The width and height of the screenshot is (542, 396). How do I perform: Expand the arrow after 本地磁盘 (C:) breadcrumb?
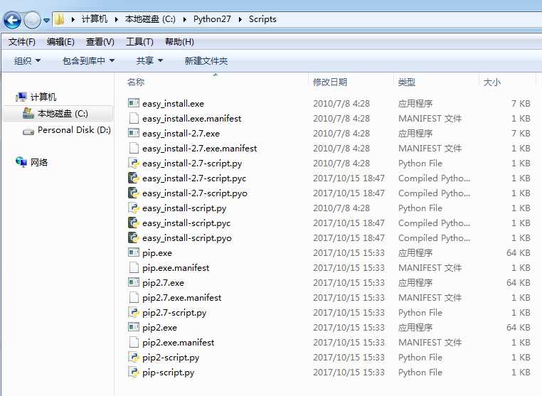tap(185, 19)
